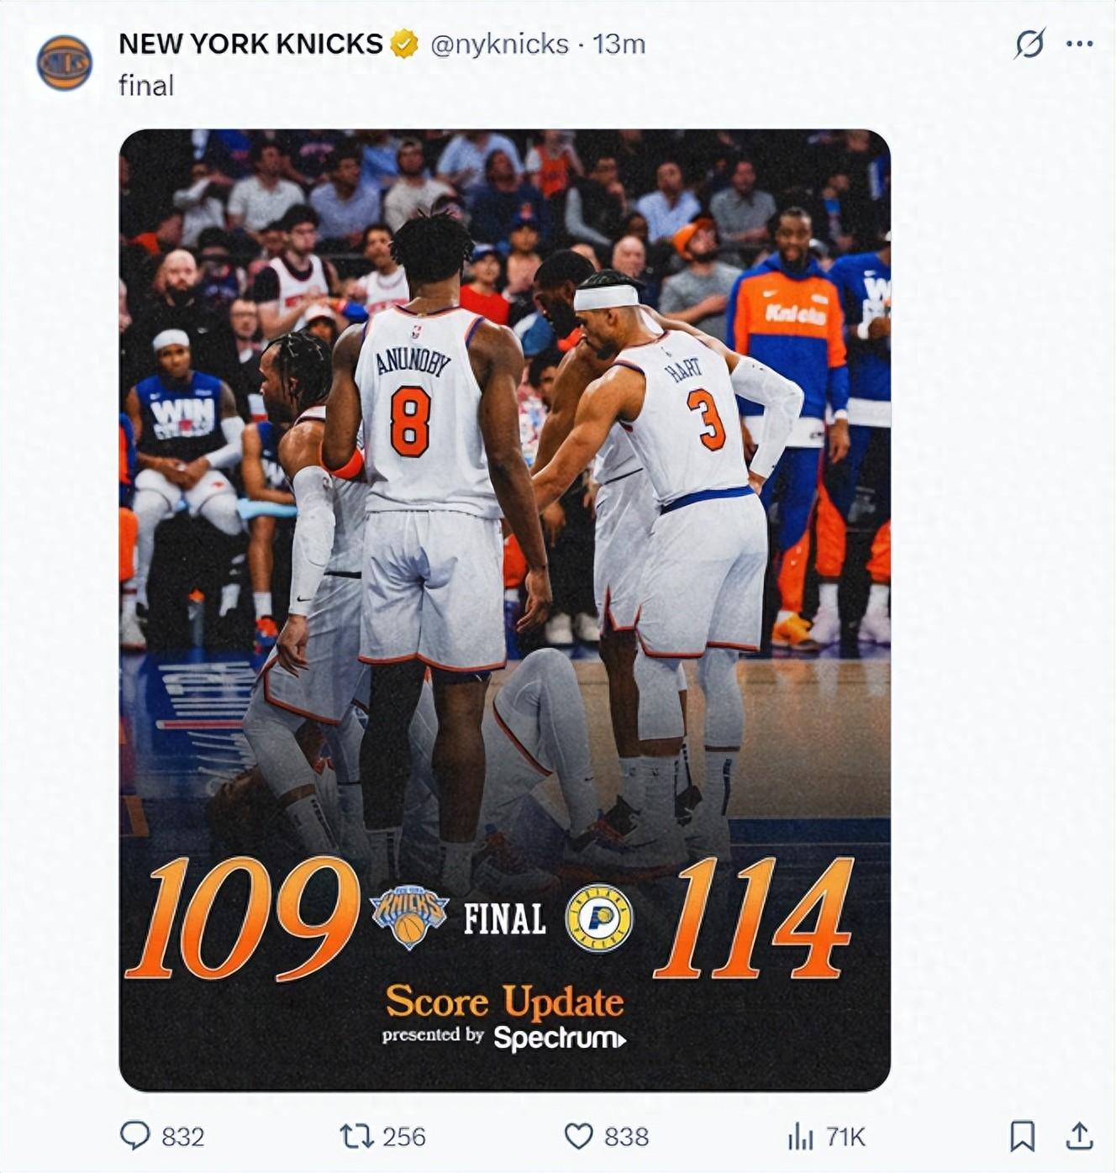Image resolution: width=1116 pixels, height=1173 pixels.
Task: Click the 71K views count
Action: click(x=845, y=1137)
